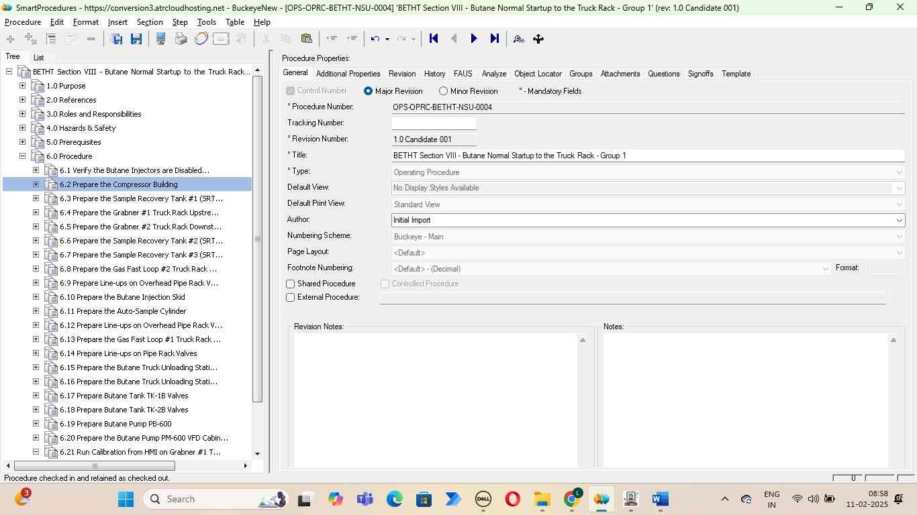Open the Procedure menu
This screenshot has height=515, width=917.
(23, 22)
